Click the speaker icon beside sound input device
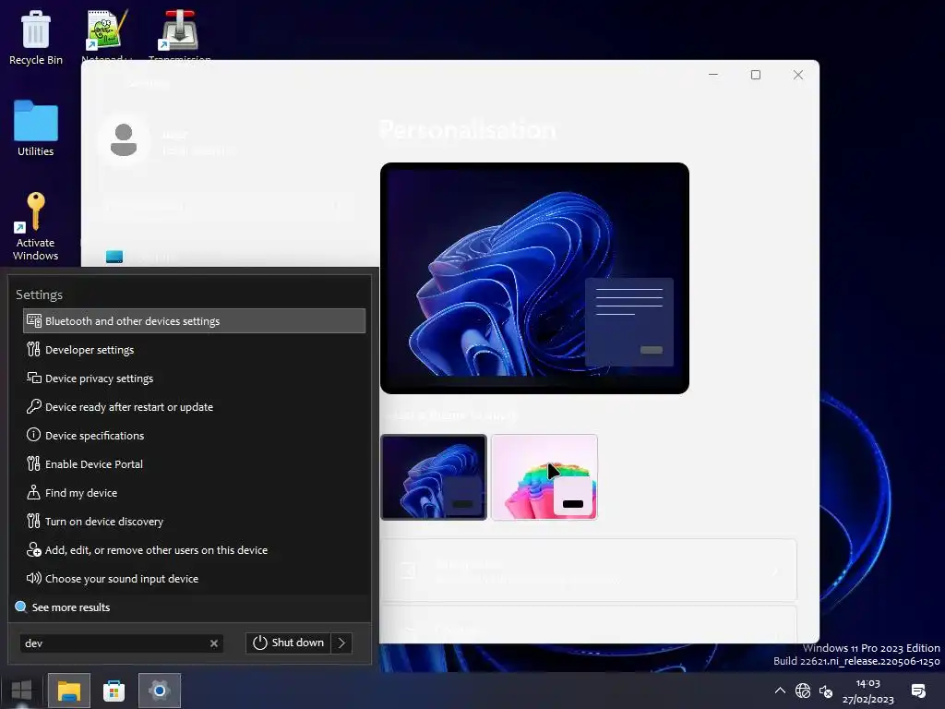The height and width of the screenshot is (709, 945). click(34, 578)
